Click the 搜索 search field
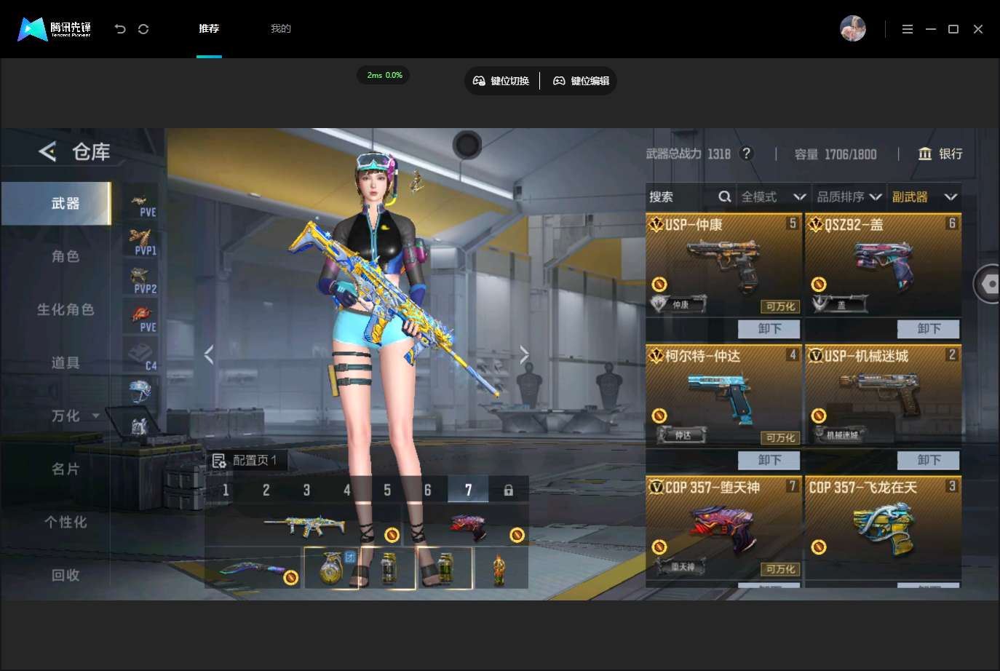This screenshot has width=1000, height=671. pyautogui.click(x=690, y=196)
